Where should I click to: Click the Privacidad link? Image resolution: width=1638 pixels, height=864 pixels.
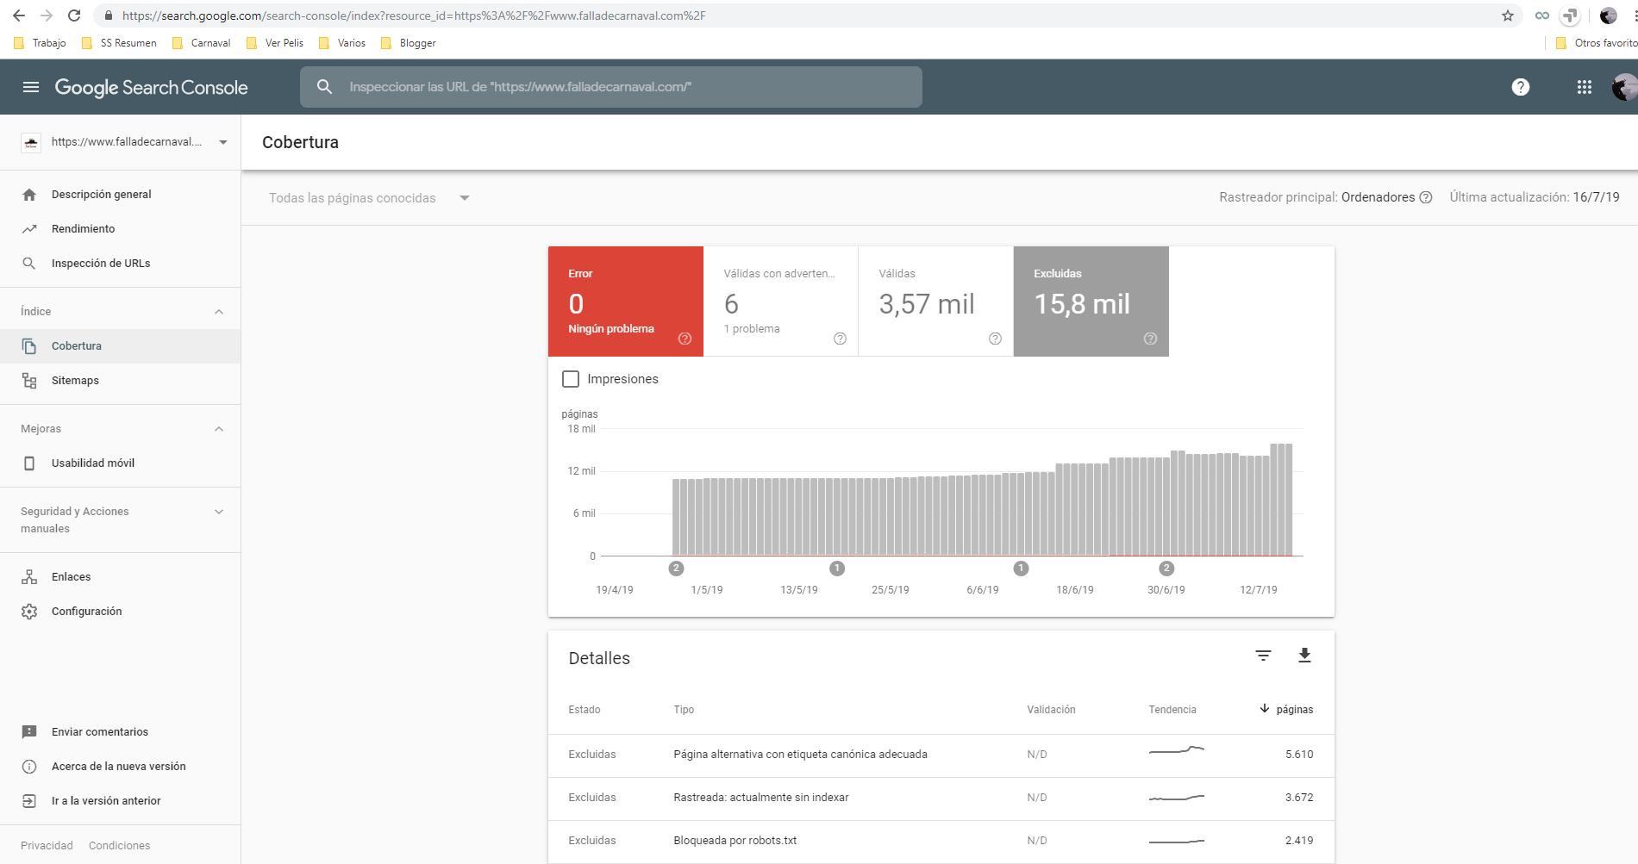[47, 846]
